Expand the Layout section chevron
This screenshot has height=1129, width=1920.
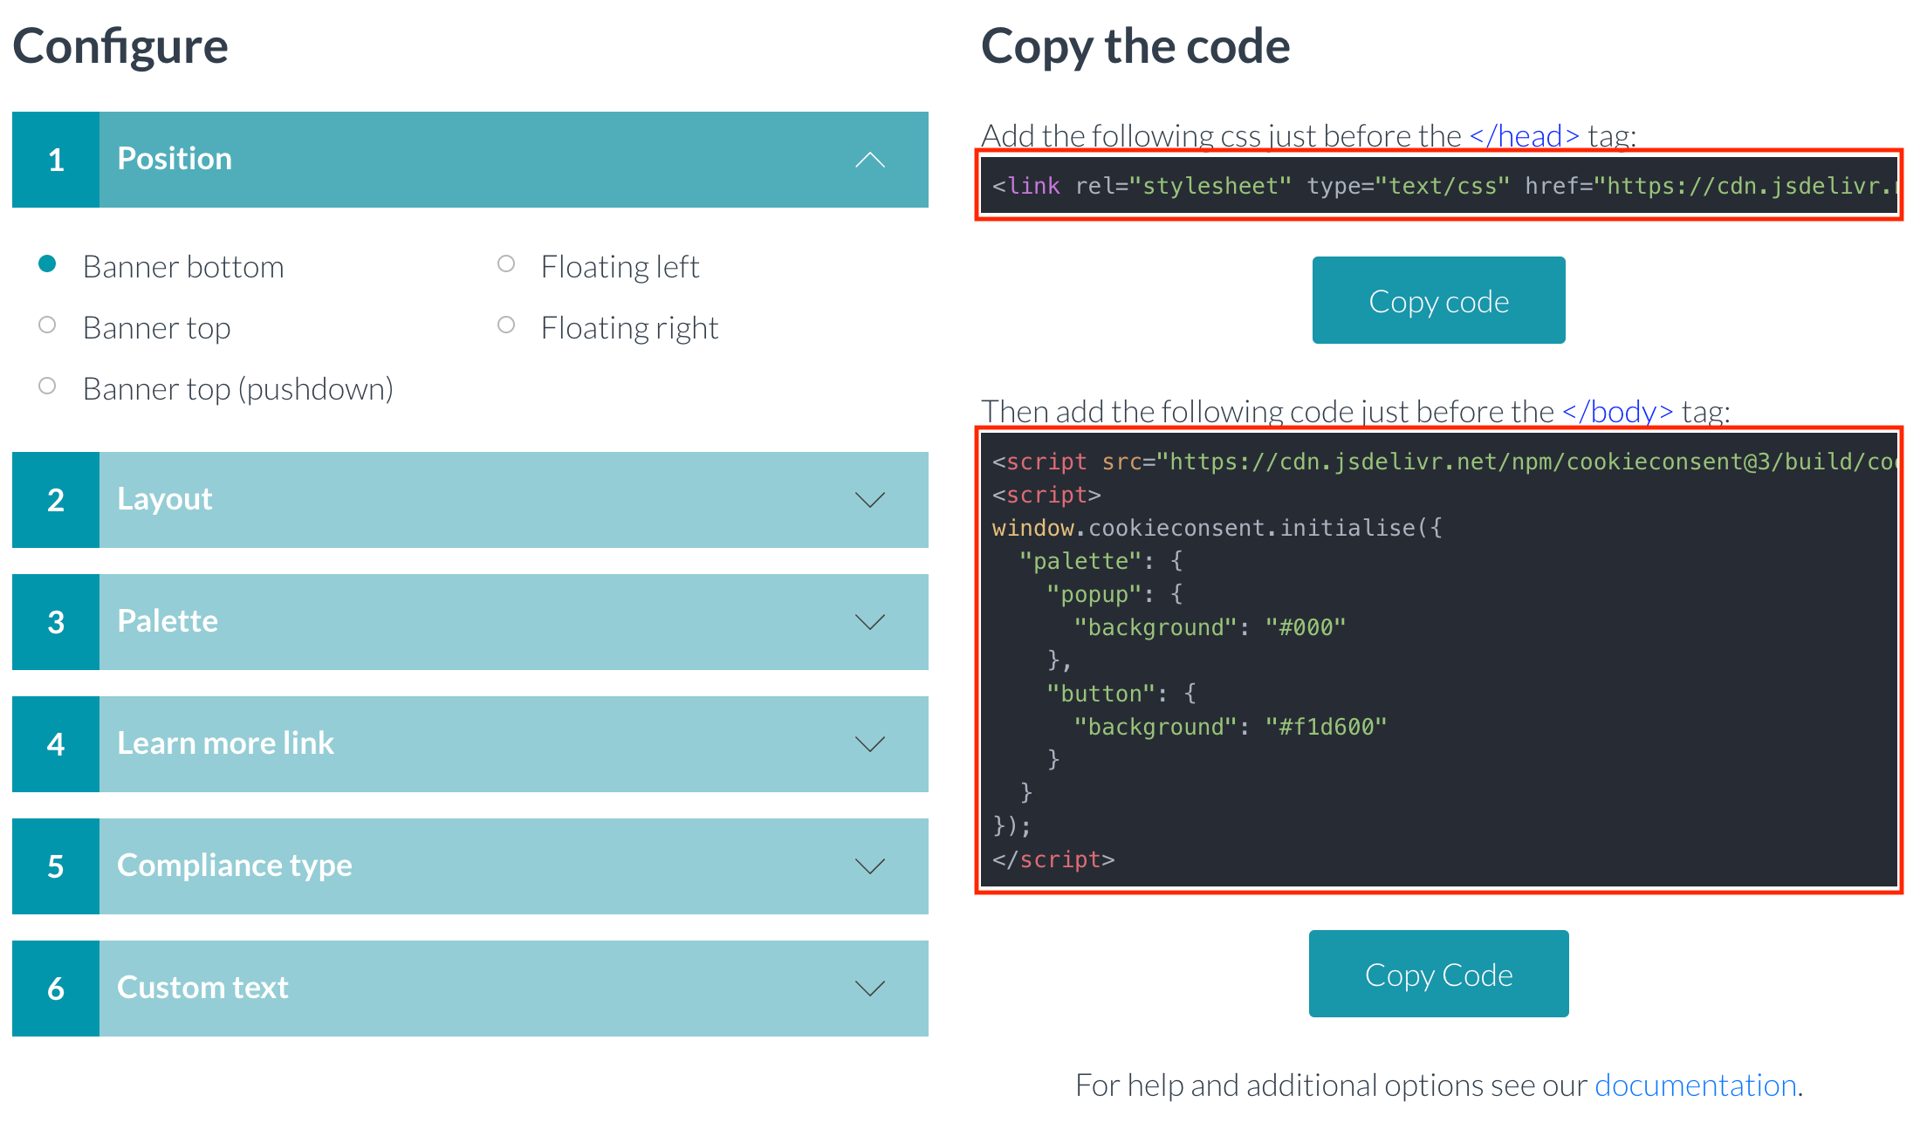click(870, 500)
